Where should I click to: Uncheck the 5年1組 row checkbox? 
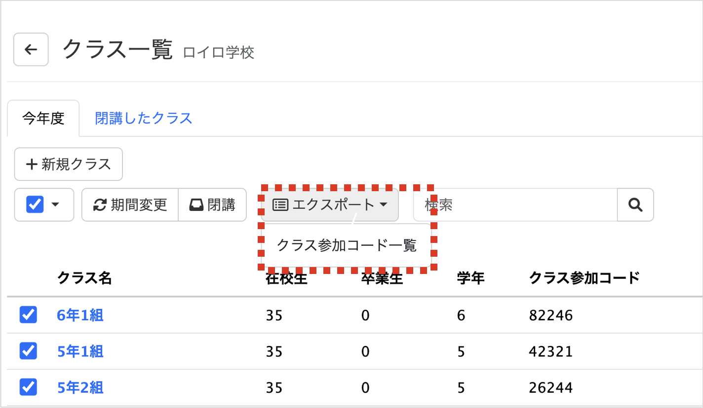tap(28, 351)
